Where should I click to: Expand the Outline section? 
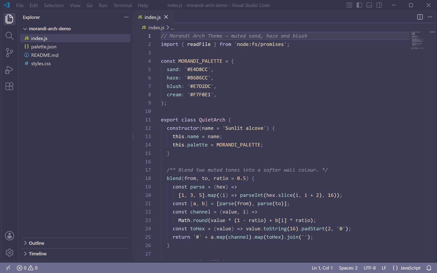point(76,243)
